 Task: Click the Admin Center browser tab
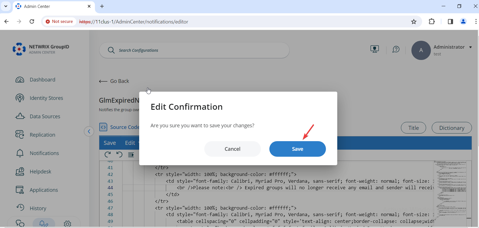point(54,7)
